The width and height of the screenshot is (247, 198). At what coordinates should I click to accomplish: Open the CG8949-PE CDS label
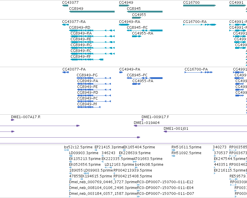click(x=87, y=87)
